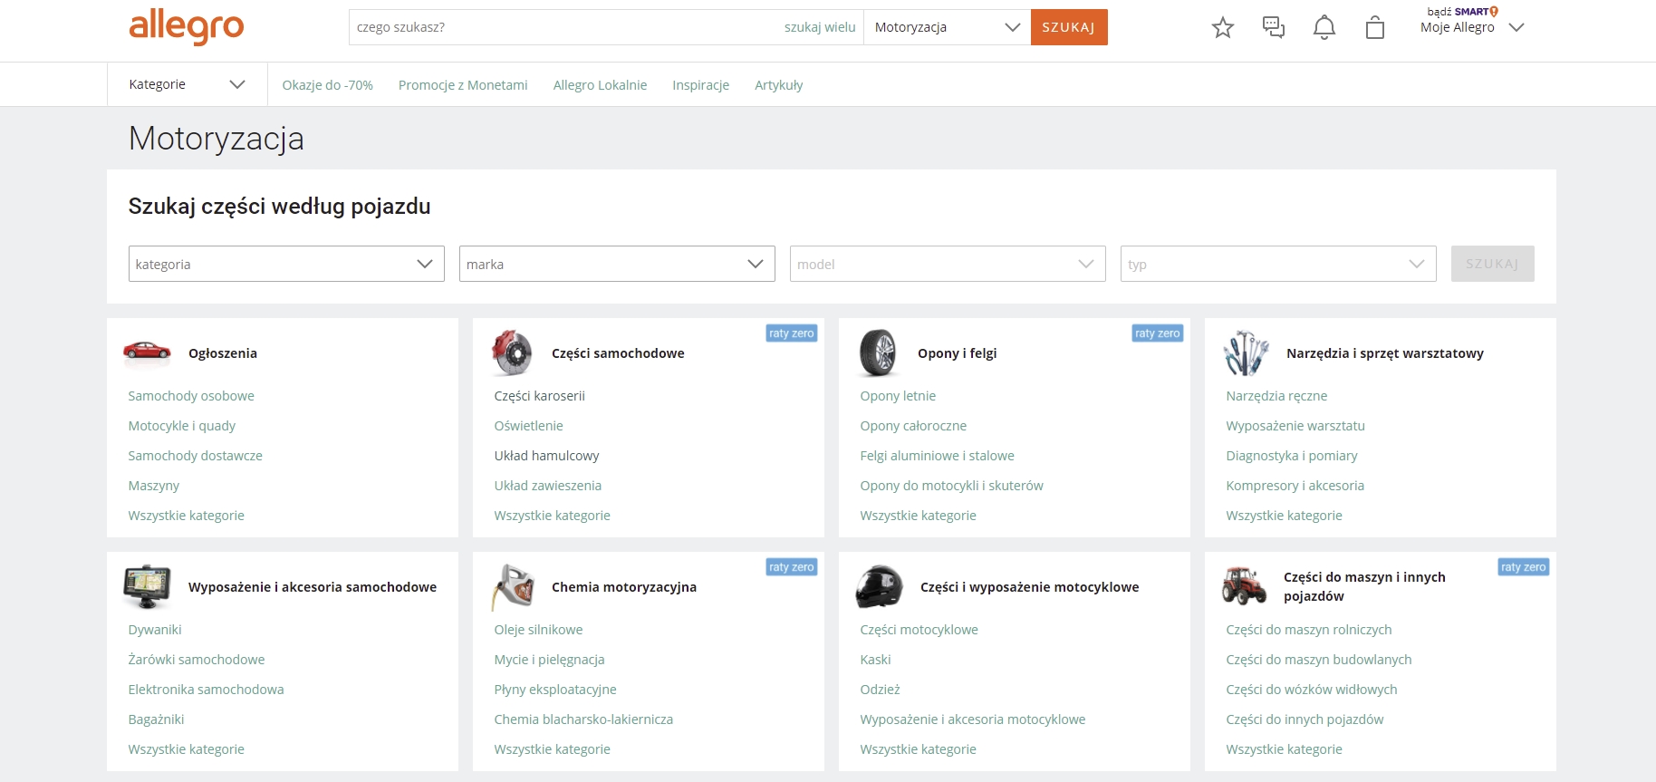1656x782 pixels.
Task: Click the red car Ogłoszenia icon
Action: [x=147, y=352]
